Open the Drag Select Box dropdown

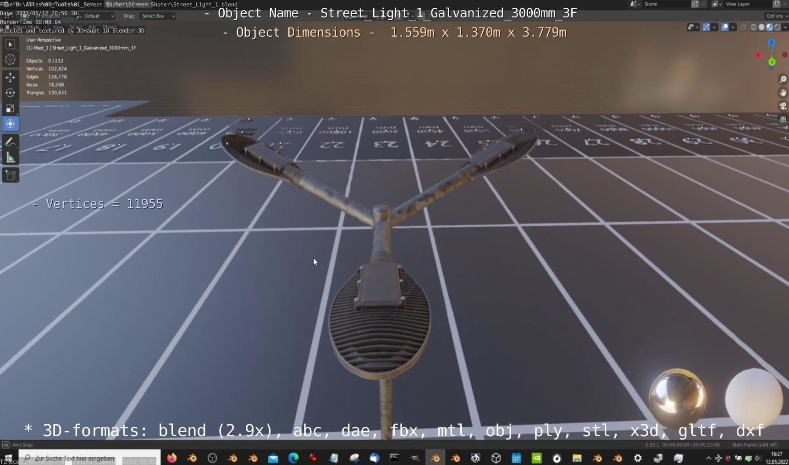(x=158, y=16)
